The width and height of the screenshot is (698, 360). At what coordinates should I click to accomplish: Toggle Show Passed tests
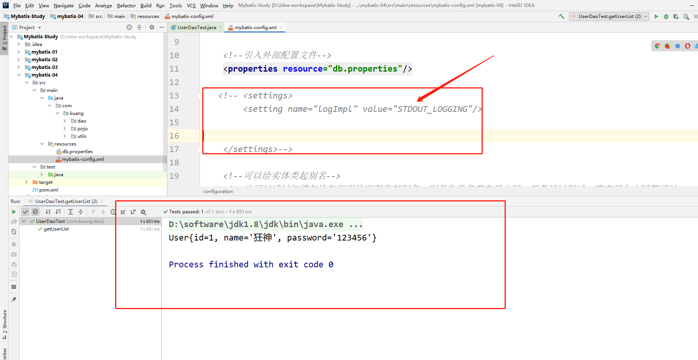[x=25, y=212]
